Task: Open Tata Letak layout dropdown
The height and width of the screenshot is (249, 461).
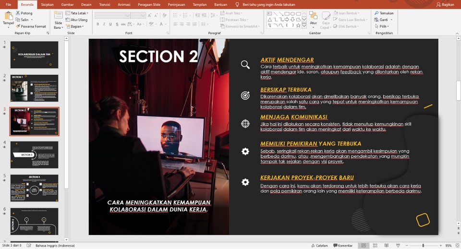Action: coord(77,13)
